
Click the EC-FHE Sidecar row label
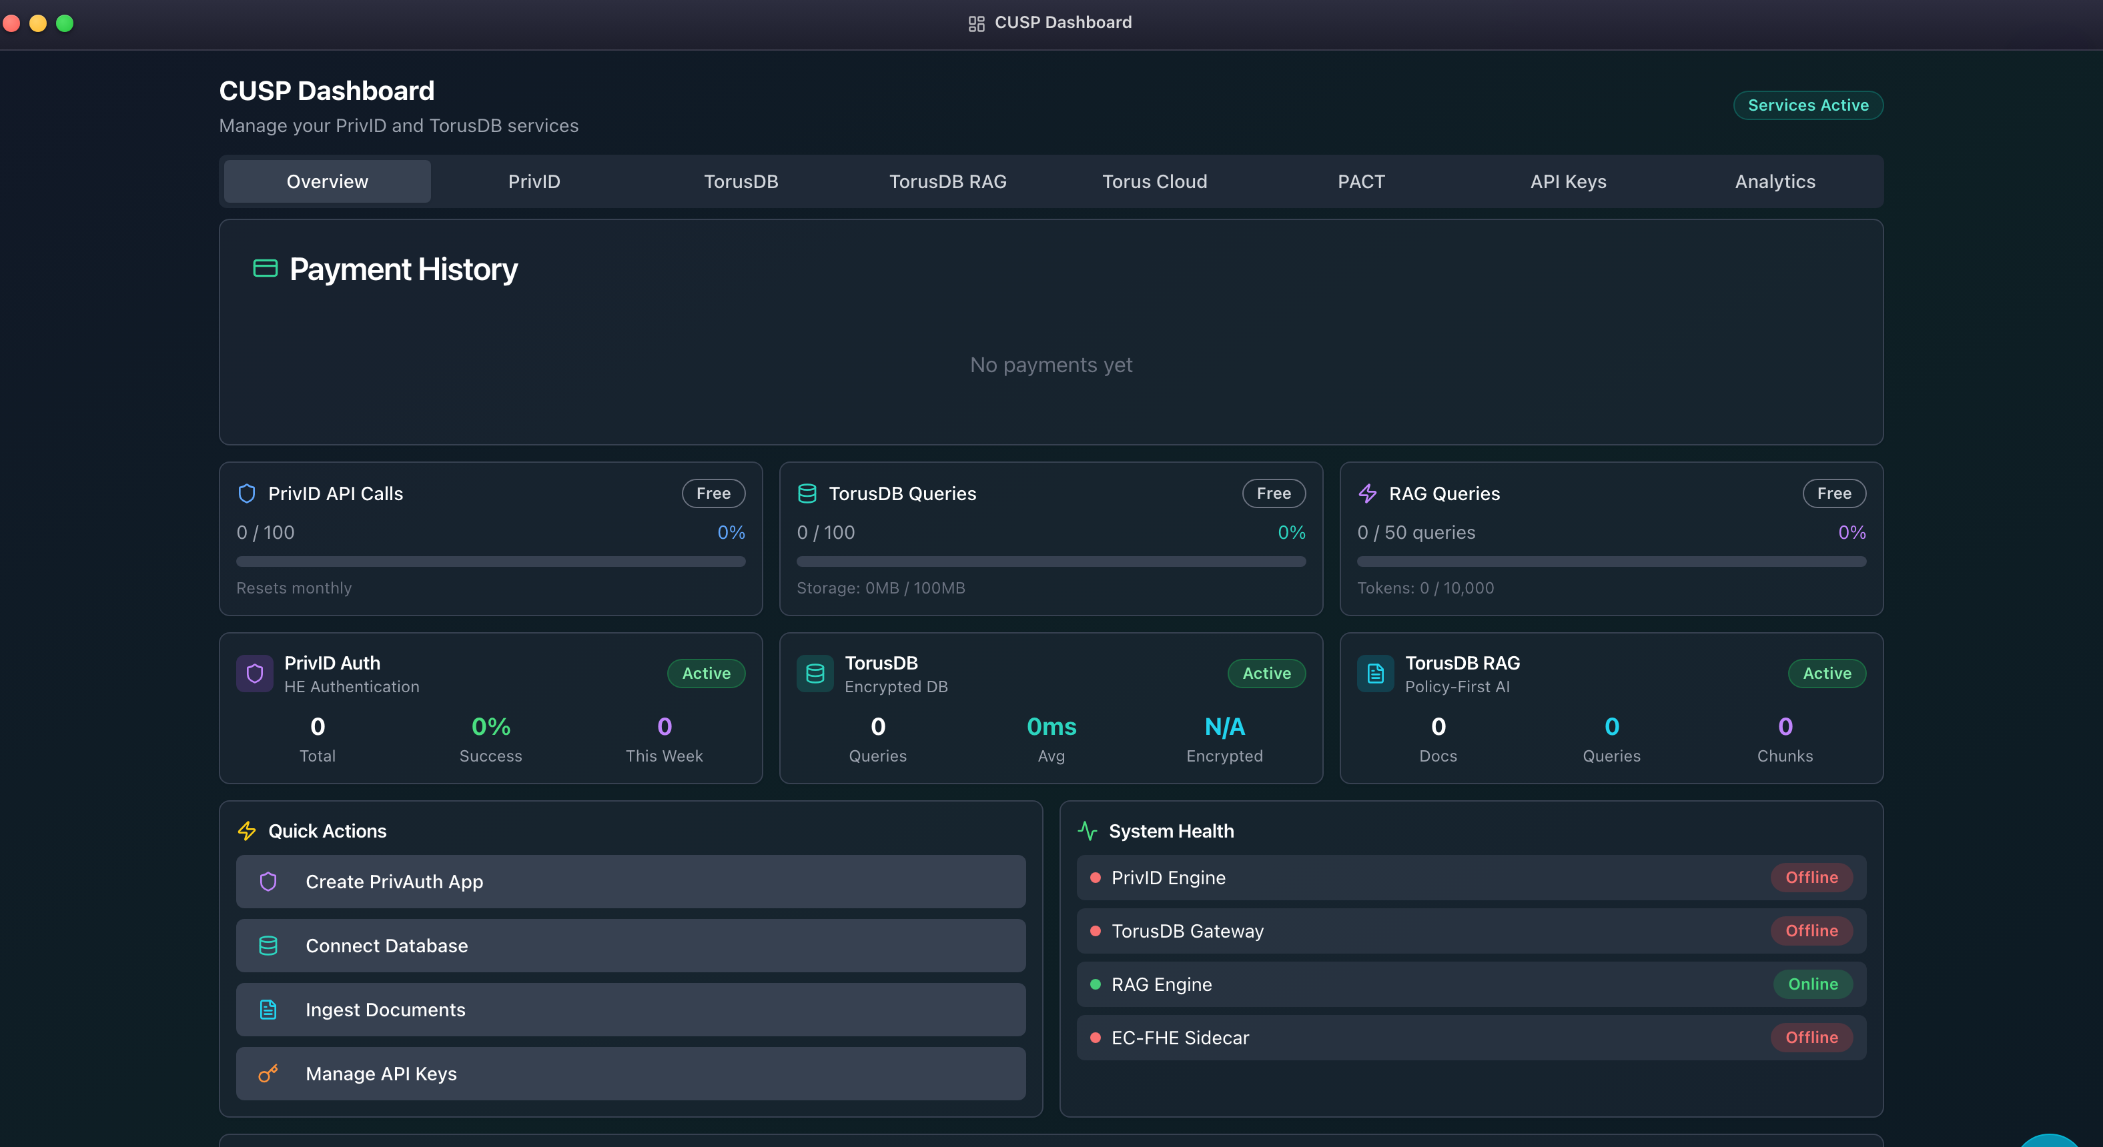tap(1180, 1038)
